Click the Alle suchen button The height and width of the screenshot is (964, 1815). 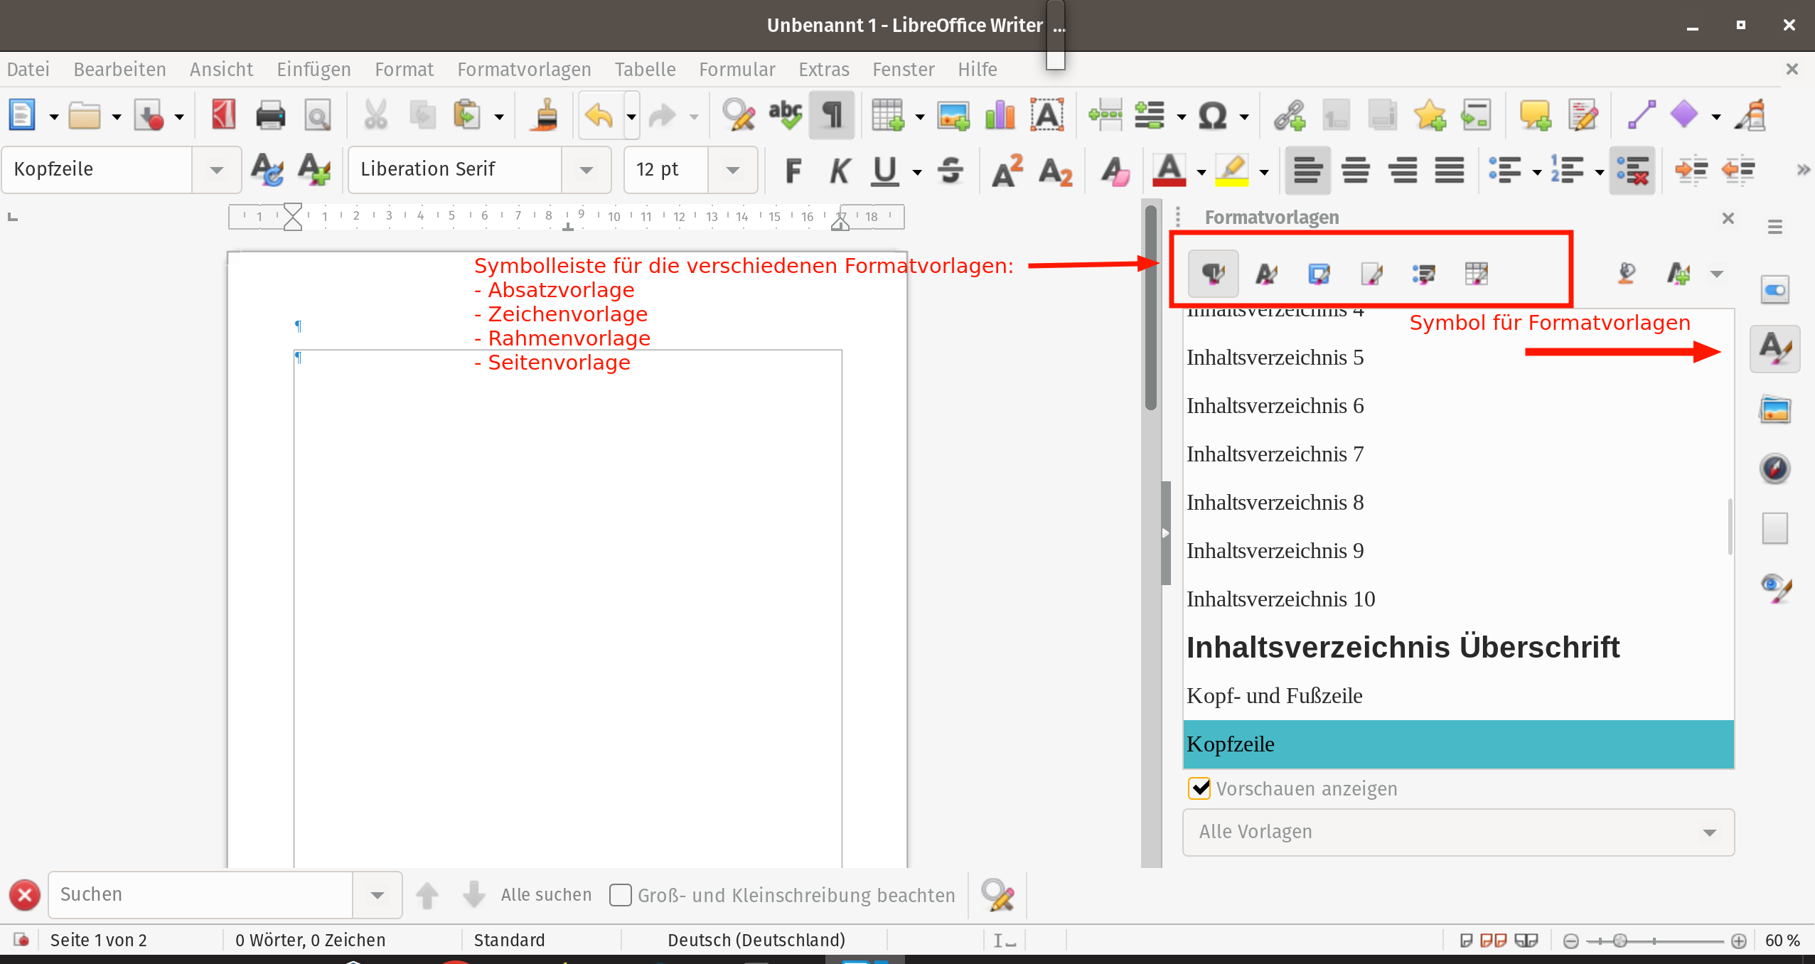click(x=546, y=895)
